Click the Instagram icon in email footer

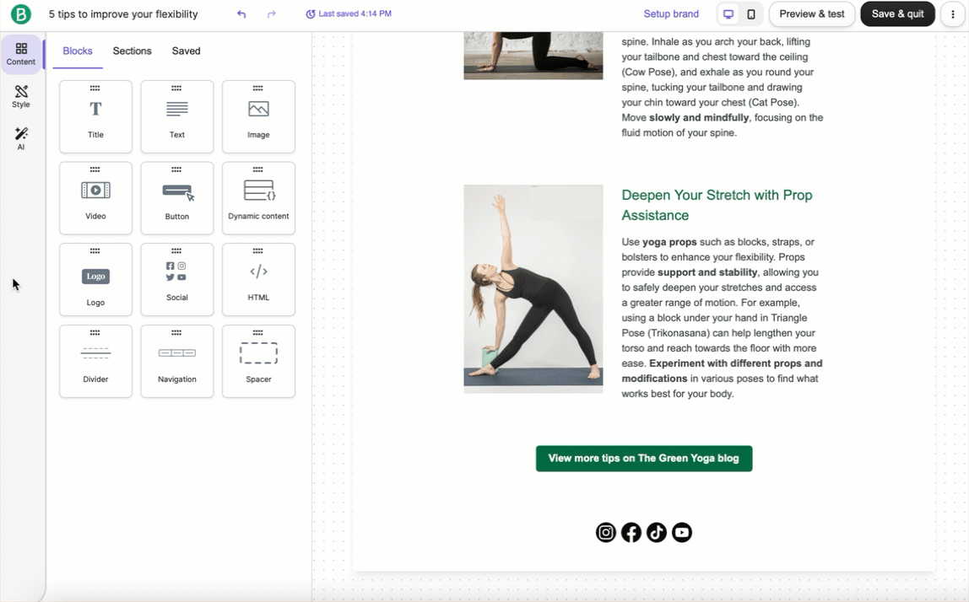coord(606,532)
